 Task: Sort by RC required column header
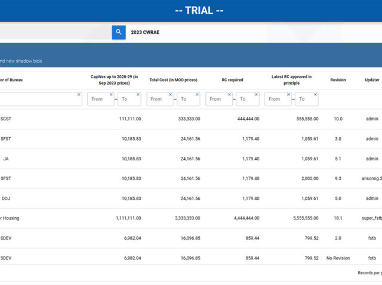pyautogui.click(x=232, y=80)
